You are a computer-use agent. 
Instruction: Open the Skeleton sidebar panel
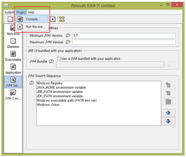(13, 43)
